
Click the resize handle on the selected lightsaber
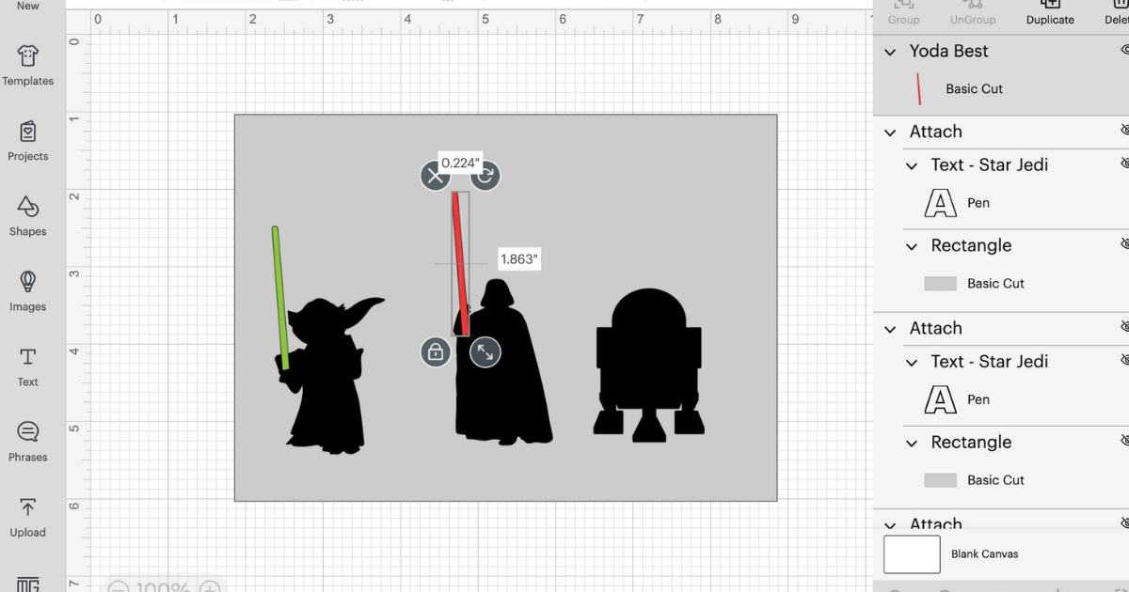[x=485, y=352]
